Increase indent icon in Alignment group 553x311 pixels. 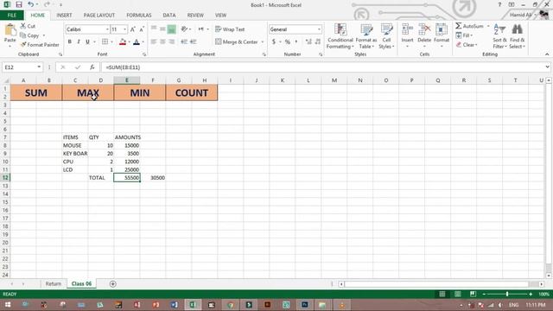194,41
